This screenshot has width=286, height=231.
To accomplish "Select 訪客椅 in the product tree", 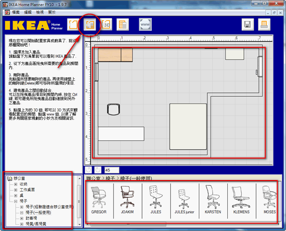I will (x=31, y=218).
